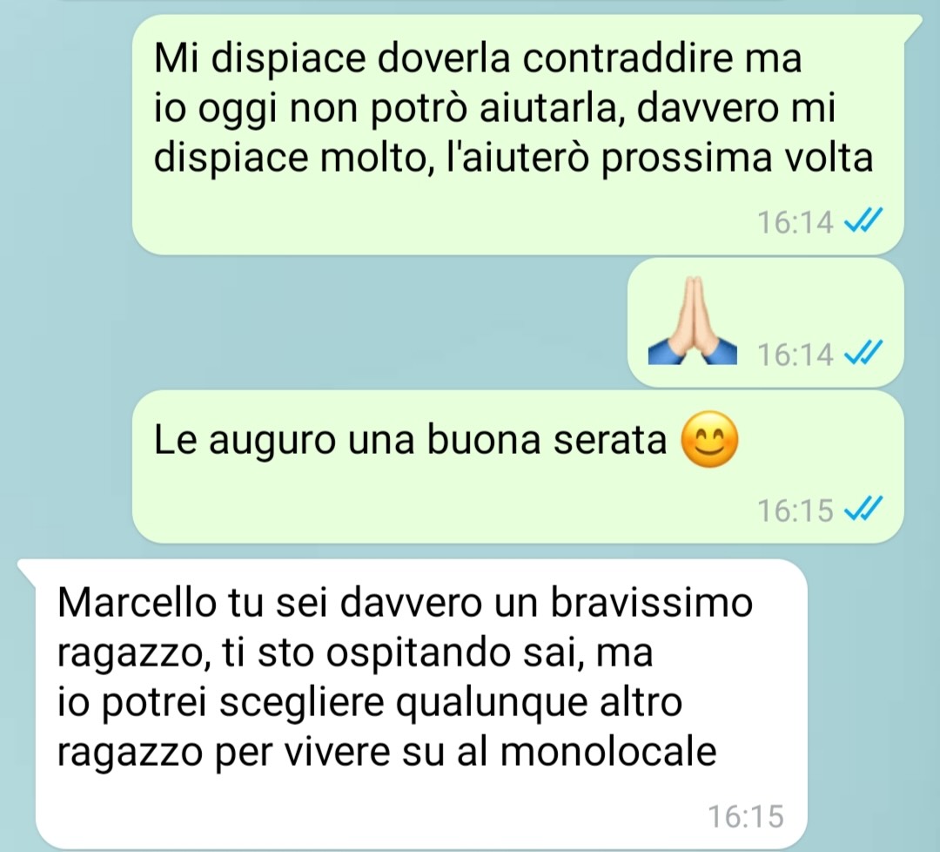The width and height of the screenshot is (940, 852).
Task: Tap the 16:14 timestamp beside praying hands
Action: pyautogui.click(x=795, y=354)
